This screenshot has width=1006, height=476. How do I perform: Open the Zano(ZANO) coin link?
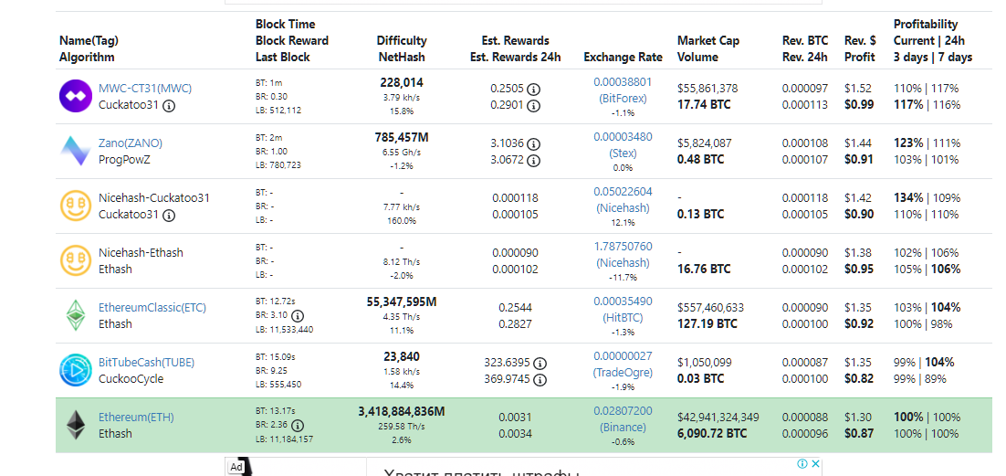pyautogui.click(x=131, y=143)
